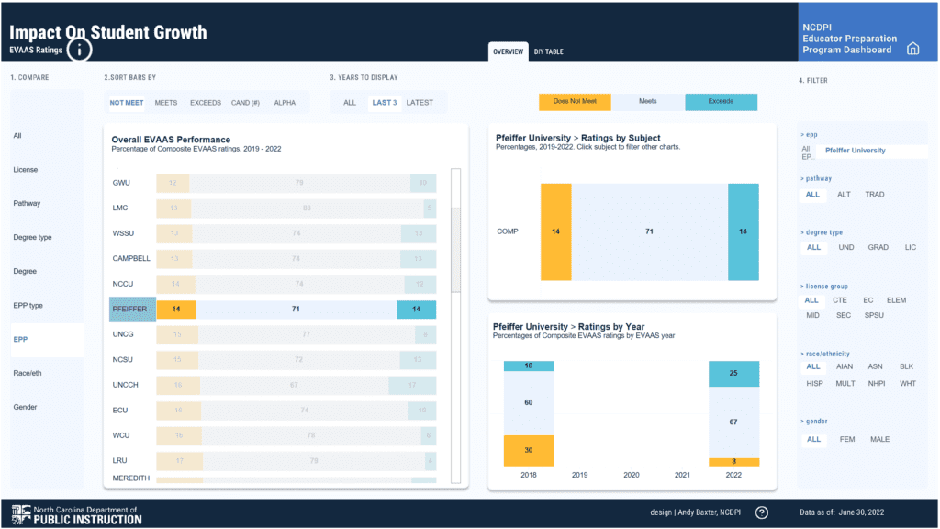Filter degree type by LIC
Viewport: 940px width, 529px height.
[911, 247]
